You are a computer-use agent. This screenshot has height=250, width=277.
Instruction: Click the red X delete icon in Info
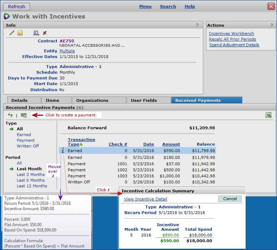pos(45,33)
